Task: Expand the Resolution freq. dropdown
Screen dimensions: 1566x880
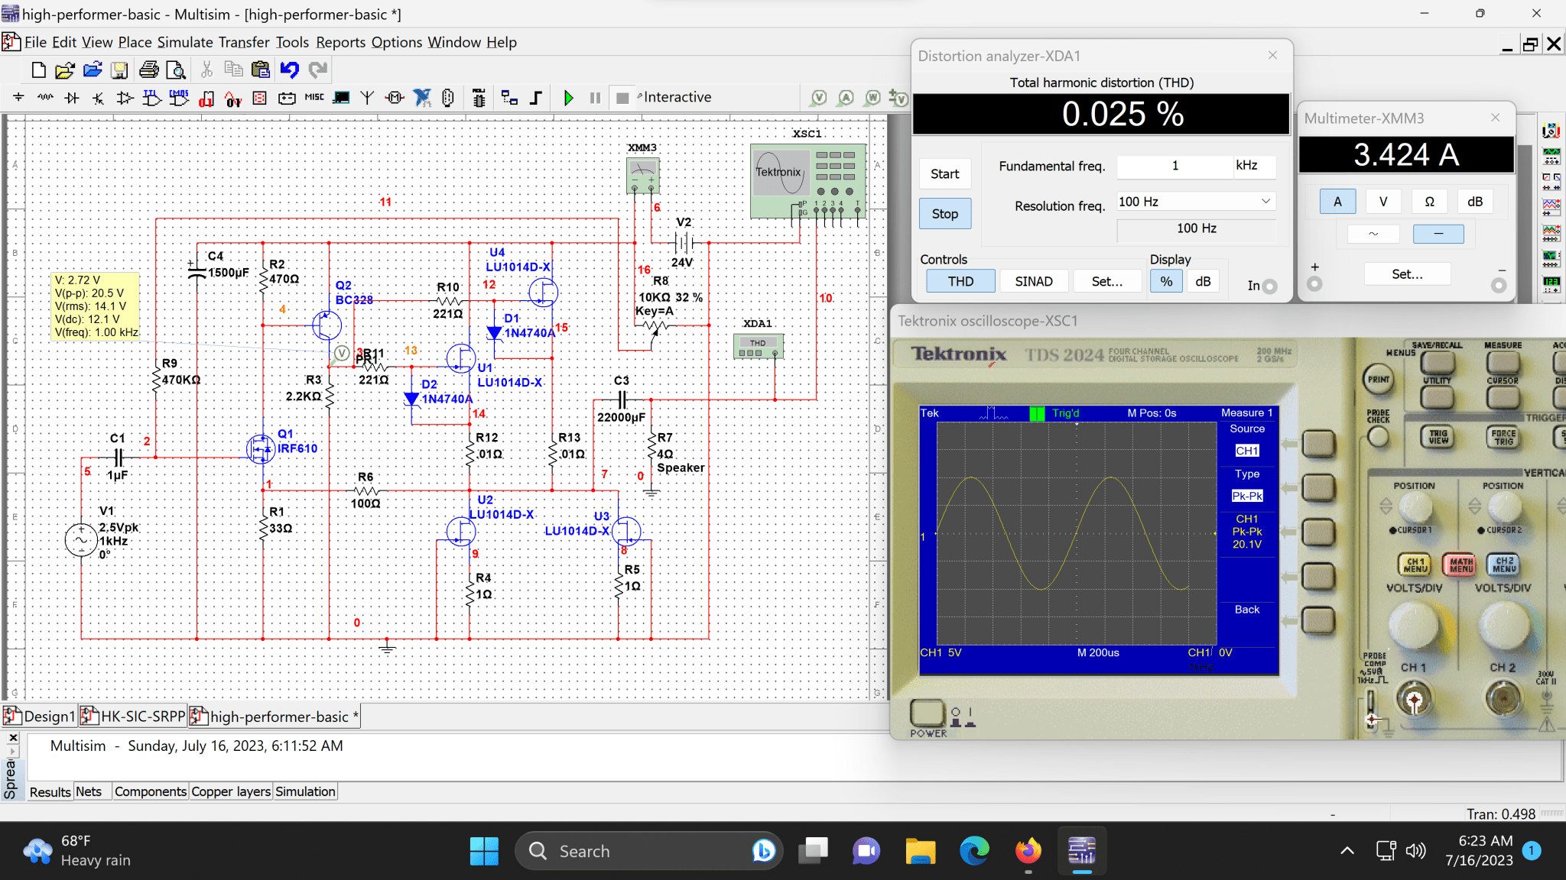Action: coord(1266,202)
